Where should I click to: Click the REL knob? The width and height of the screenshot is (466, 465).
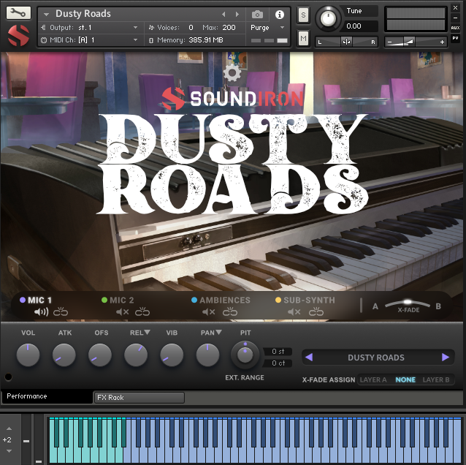click(136, 355)
